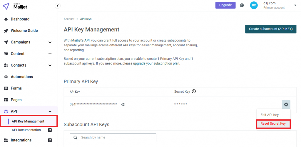This screenshot has height=147, width=301.
Task: Click external link icon beside API Documentation
Action: 50,130
